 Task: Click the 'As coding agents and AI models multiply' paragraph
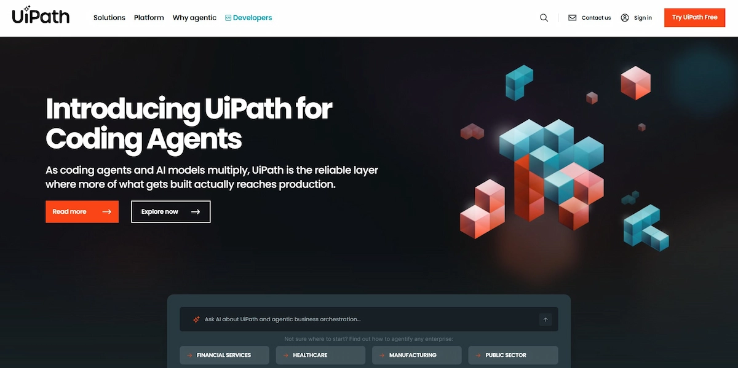click(x=212, y=177)
